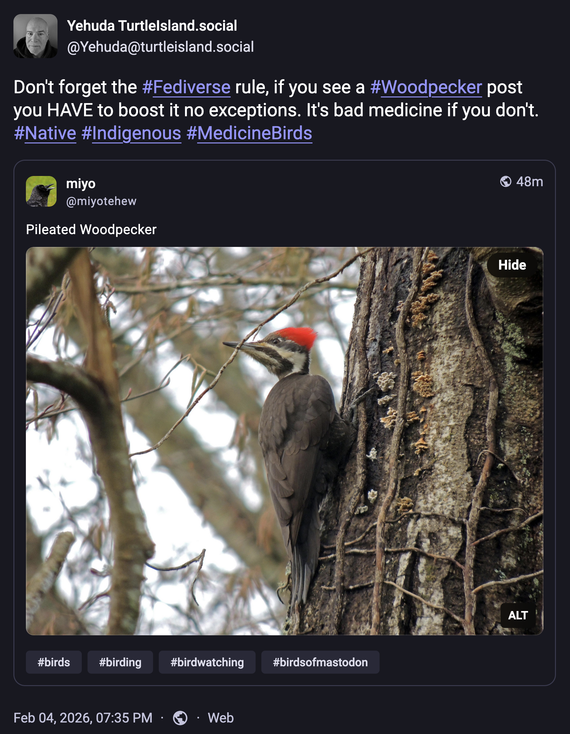The image size is (570, 734).
Task: Select the #birds tag chip
Action: click(54, 662)
